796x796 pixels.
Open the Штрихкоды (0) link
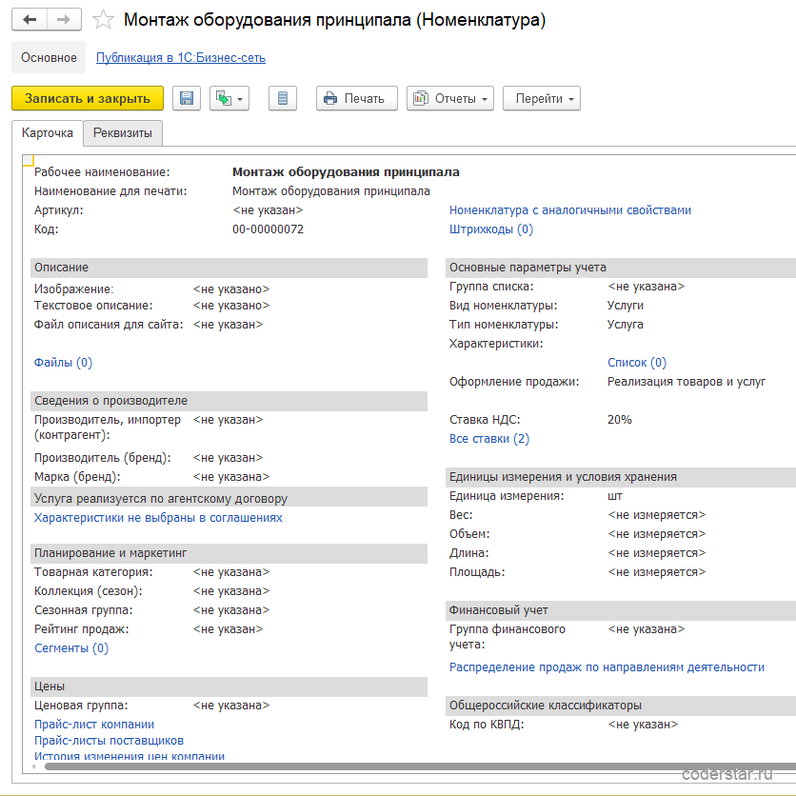[x=491, y=229]
